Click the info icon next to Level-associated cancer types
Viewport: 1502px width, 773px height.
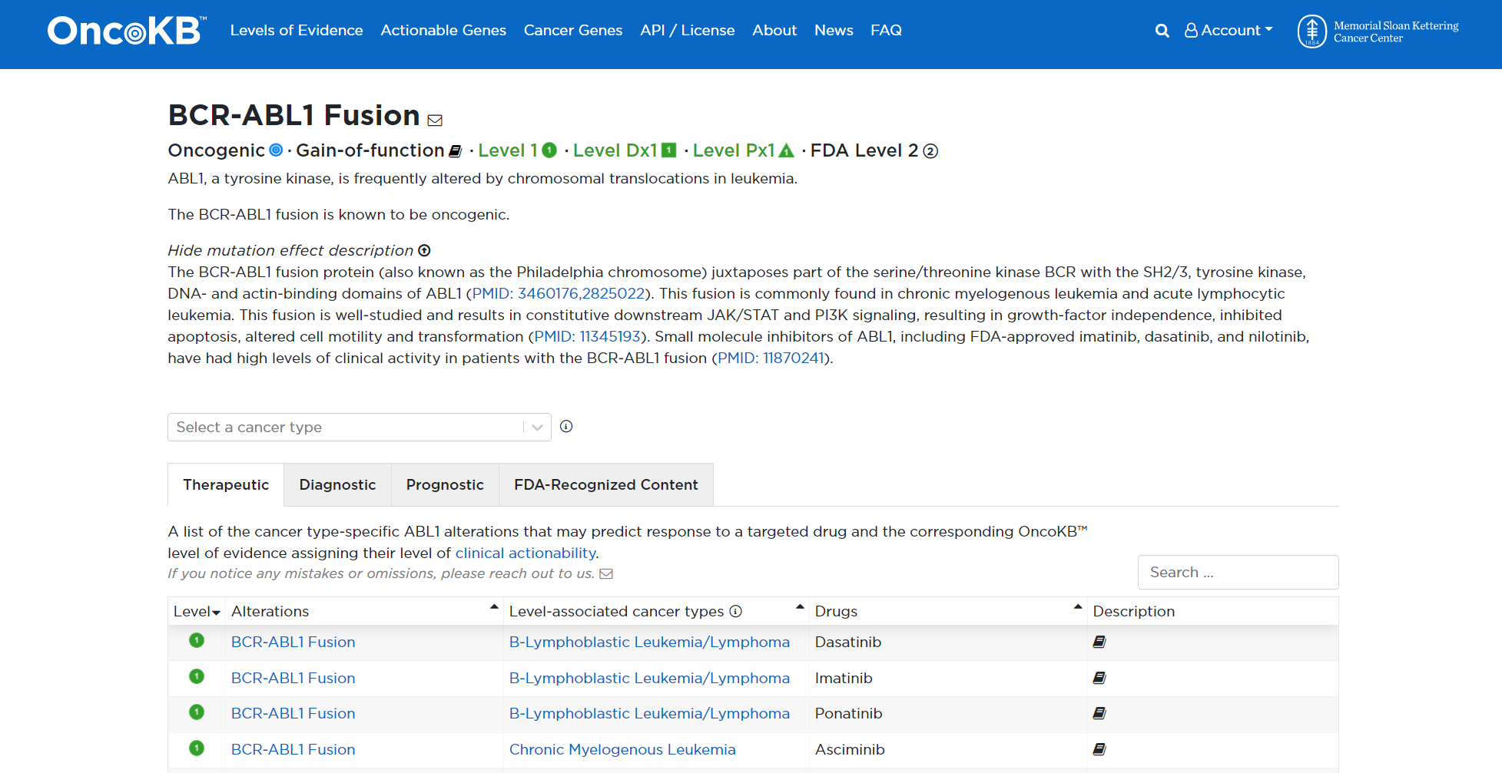736,611
